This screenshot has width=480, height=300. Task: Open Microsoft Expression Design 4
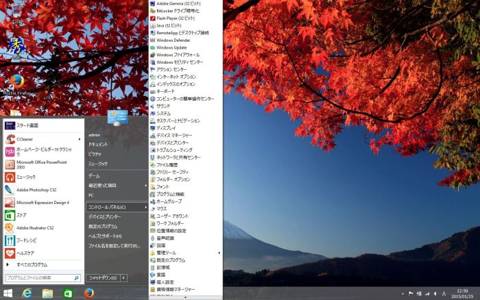[41, 203]
